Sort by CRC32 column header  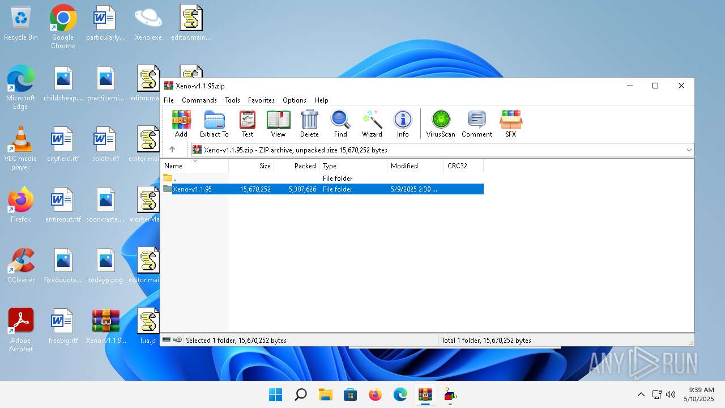464,166
